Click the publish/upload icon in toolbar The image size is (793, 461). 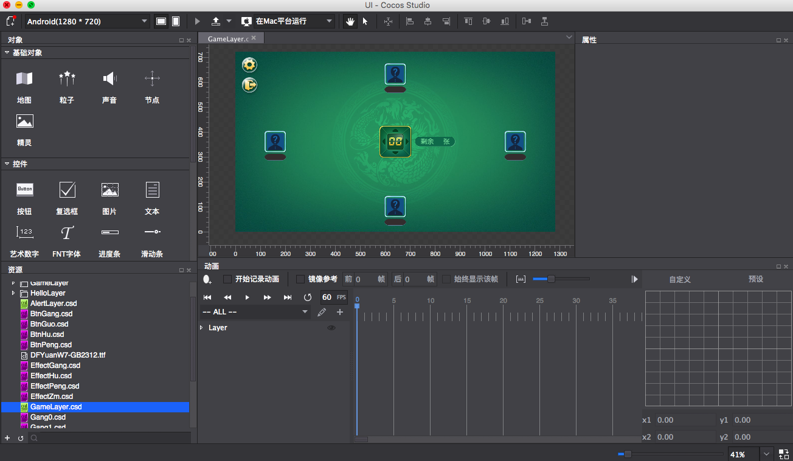pos(216,21)
